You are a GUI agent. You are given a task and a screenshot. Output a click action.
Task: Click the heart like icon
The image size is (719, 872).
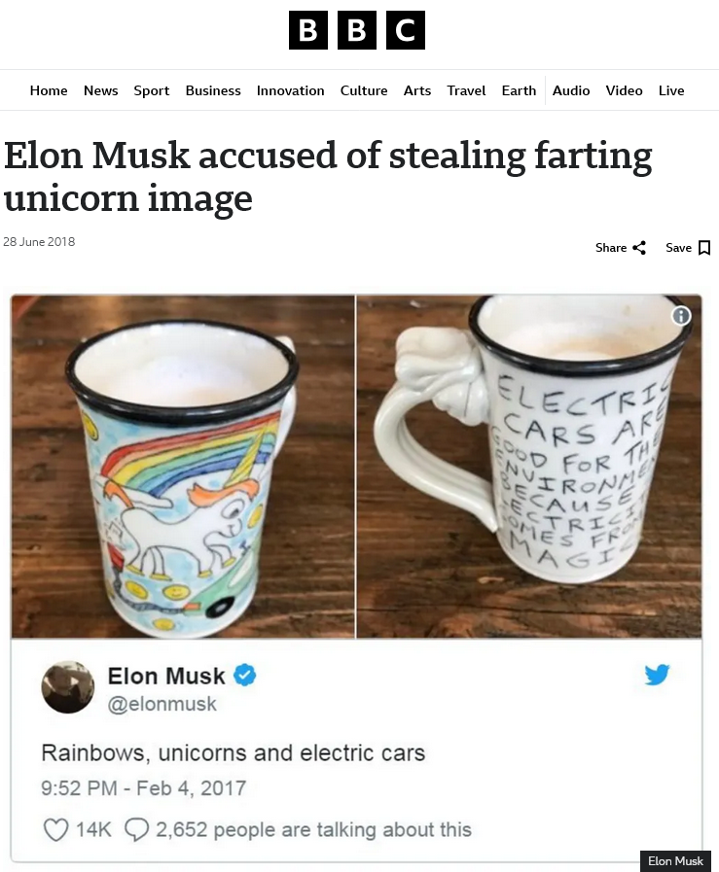55,829
